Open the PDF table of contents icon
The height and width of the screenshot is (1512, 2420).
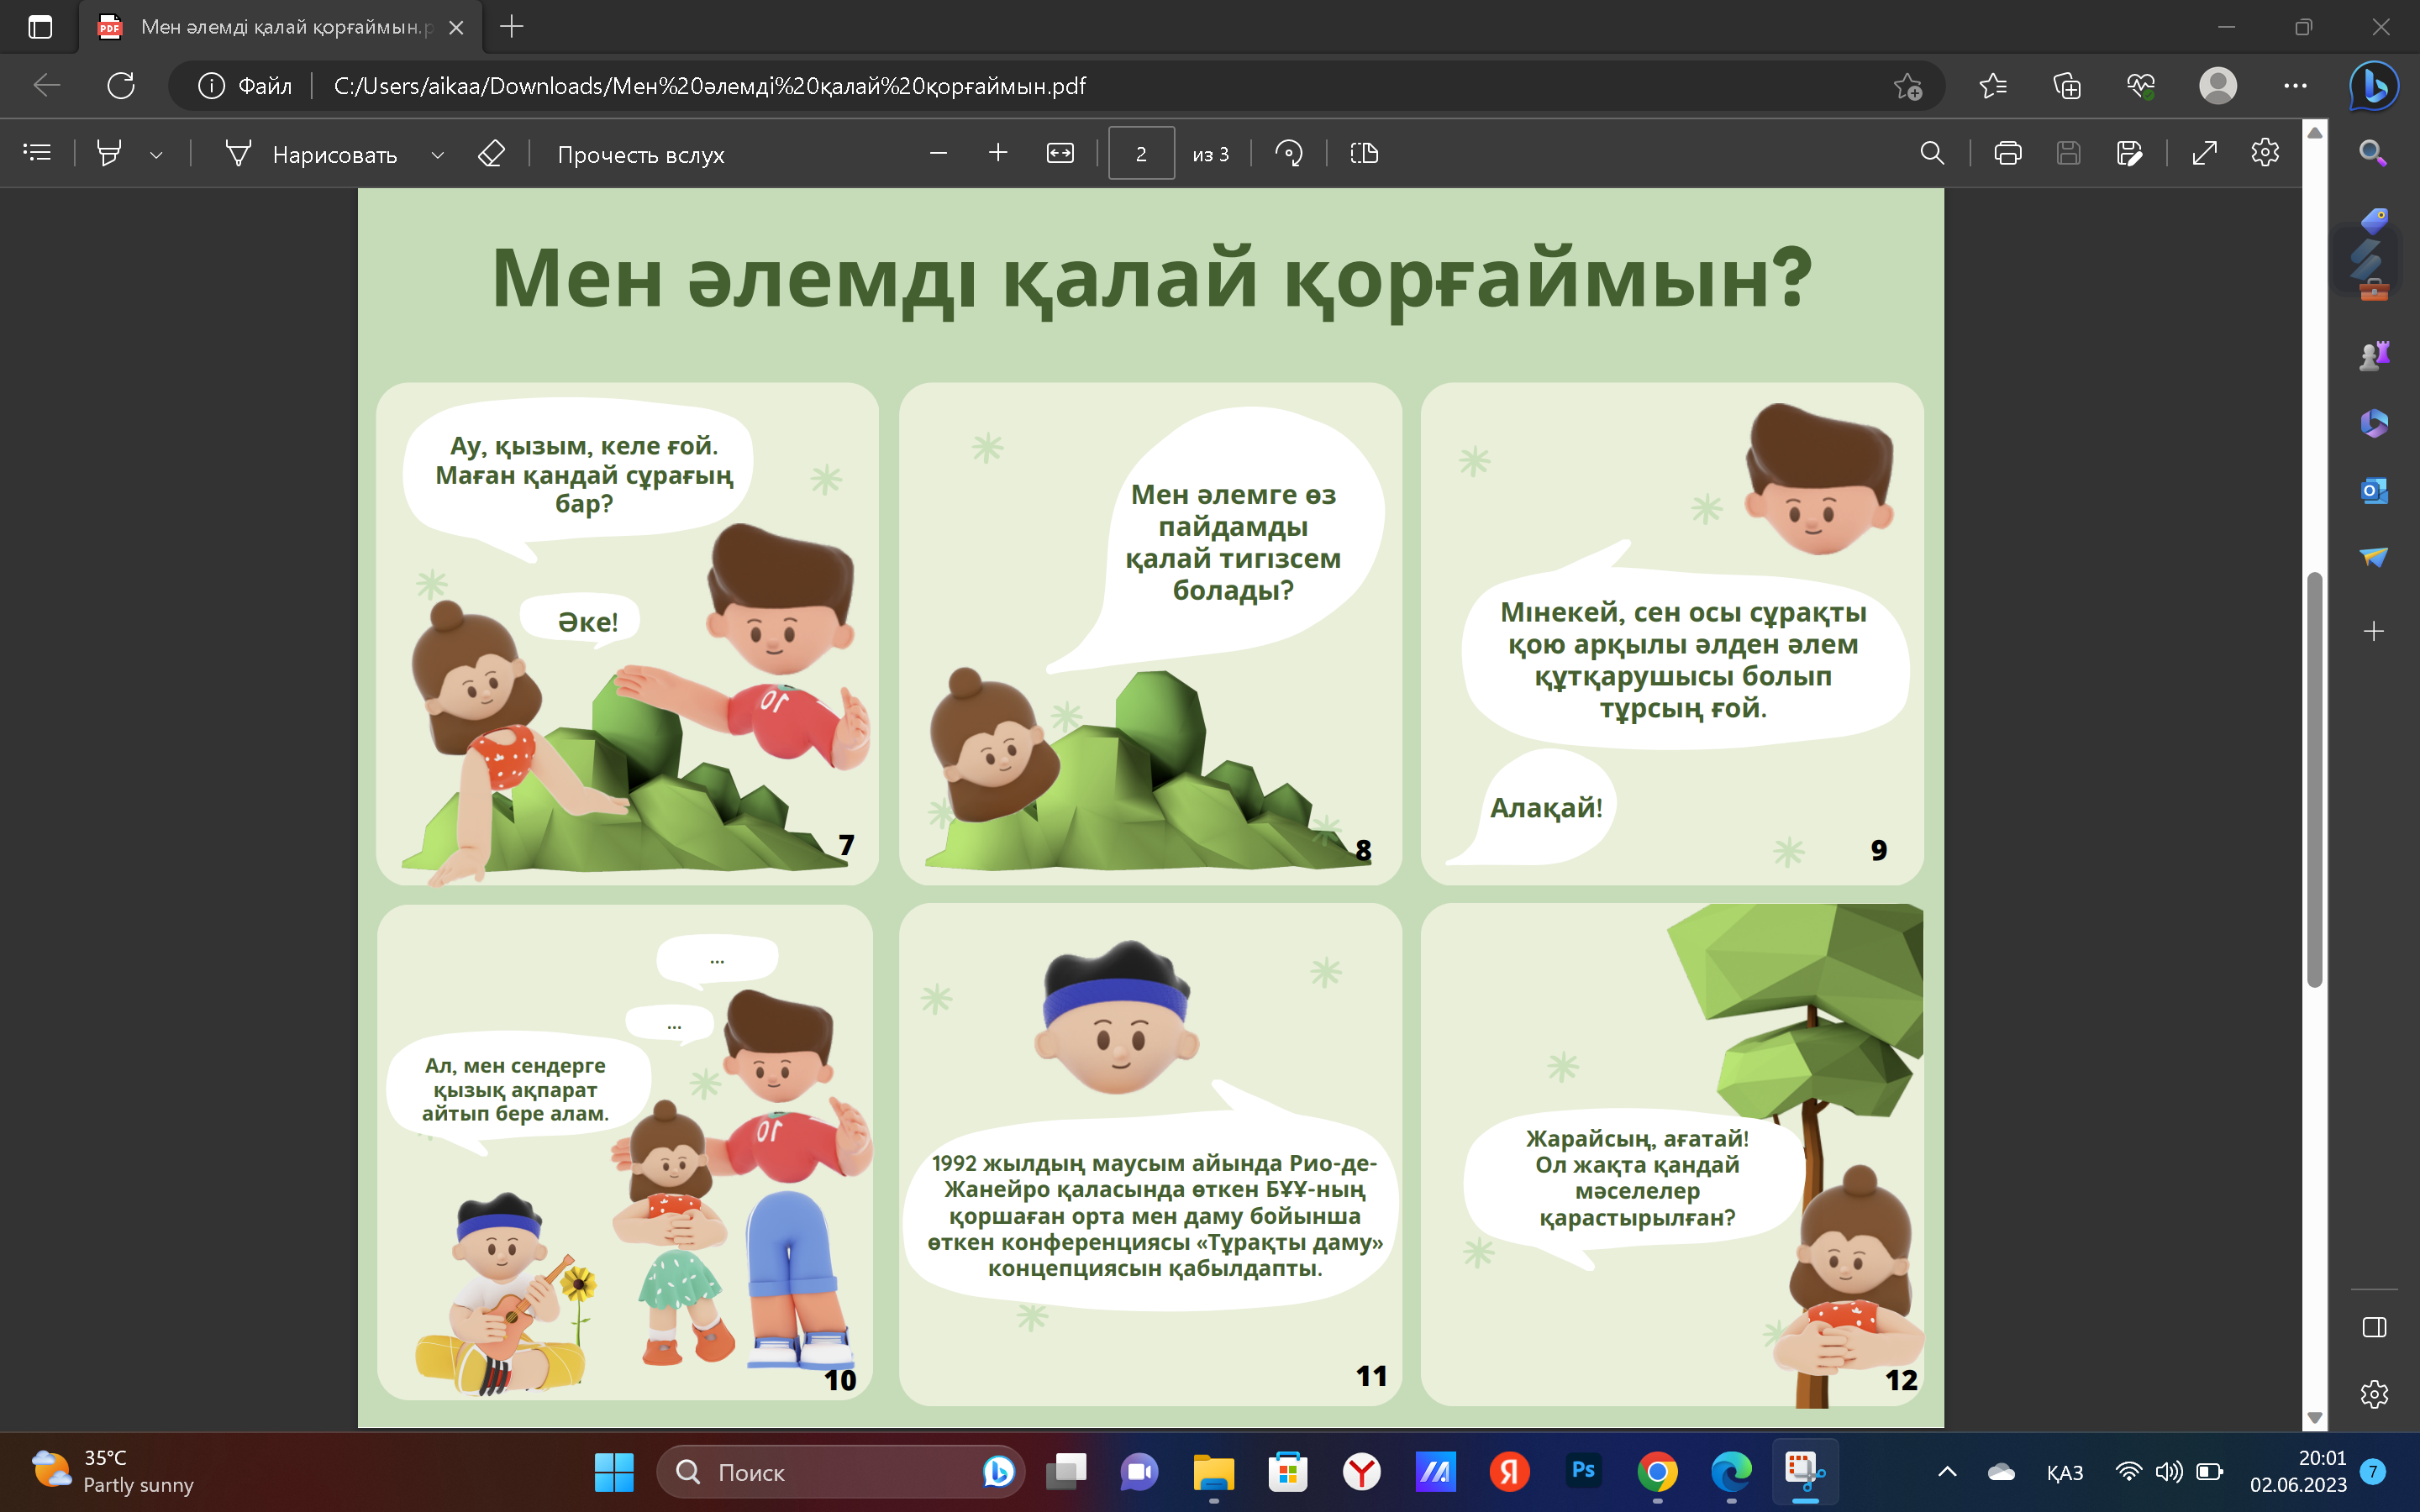(37, 153)
